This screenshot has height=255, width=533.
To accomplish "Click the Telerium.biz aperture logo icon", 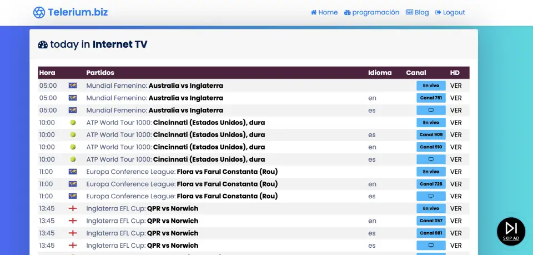I will [39, 13].
